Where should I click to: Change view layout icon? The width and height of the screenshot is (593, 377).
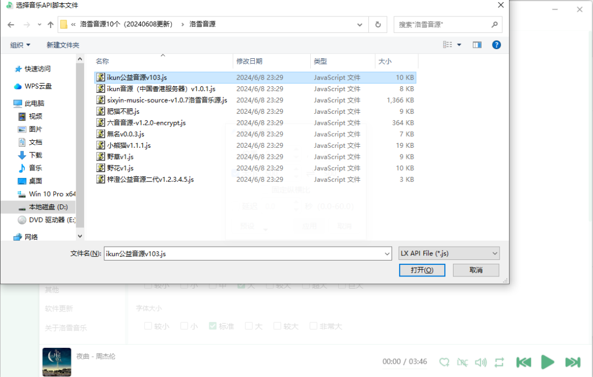447,45
